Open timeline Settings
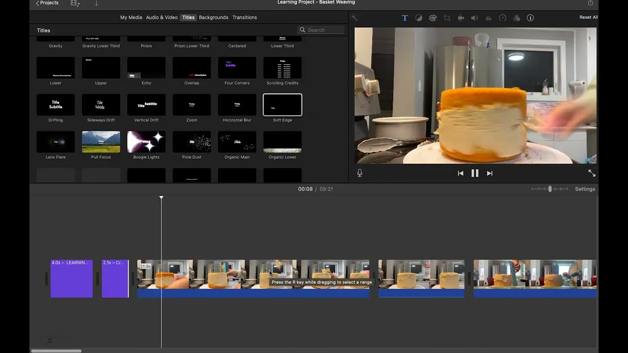The image size is (628, 353). (x=585, y=189)
